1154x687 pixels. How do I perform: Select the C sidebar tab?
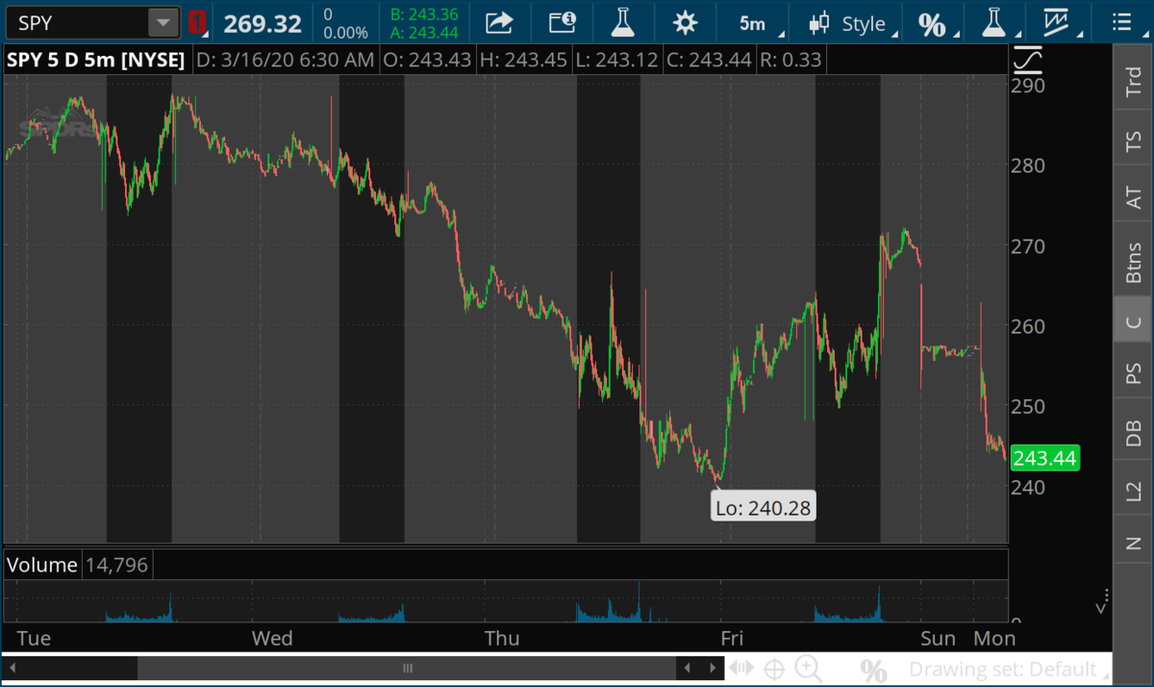coord(1134,320)
